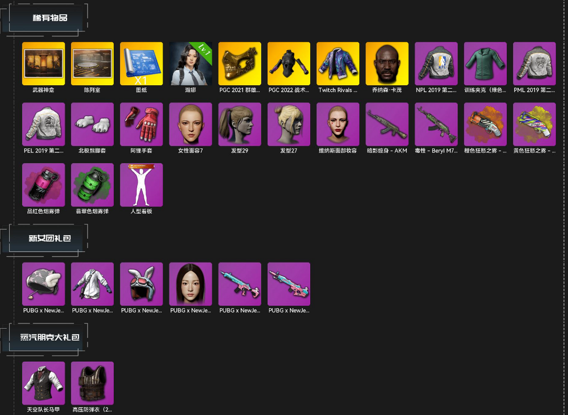Select the 暗影缠身 AKM skin

pyautogui.click(x=387, y=124)
